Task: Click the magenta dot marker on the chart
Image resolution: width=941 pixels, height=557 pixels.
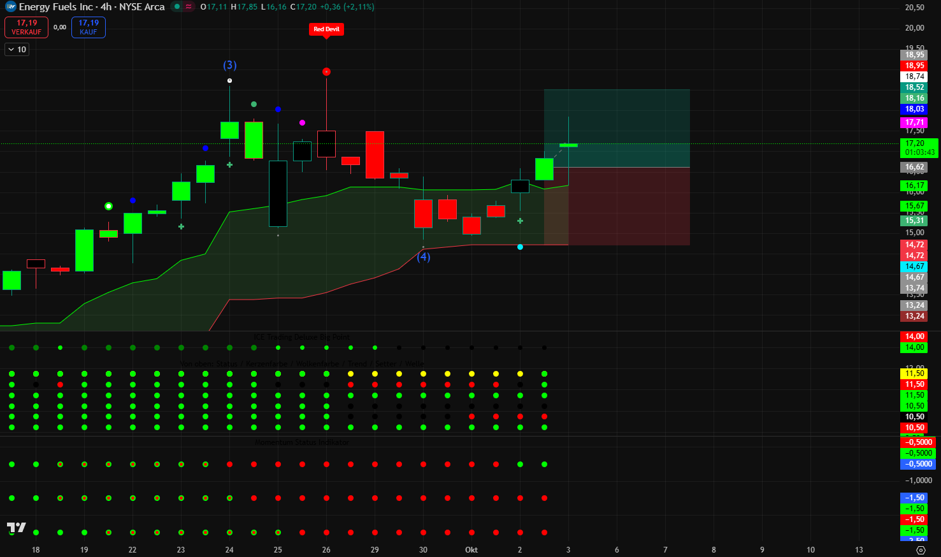Action: tap(302, 122)
